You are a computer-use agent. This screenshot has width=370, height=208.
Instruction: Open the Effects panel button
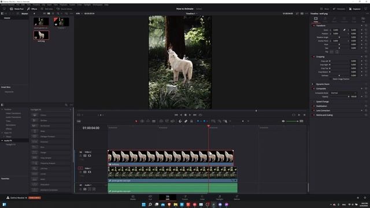click(32, 9)
